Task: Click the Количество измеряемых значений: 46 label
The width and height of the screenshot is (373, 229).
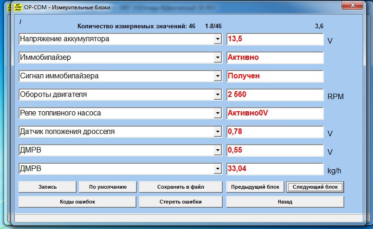Action: (x=136, y=26)
